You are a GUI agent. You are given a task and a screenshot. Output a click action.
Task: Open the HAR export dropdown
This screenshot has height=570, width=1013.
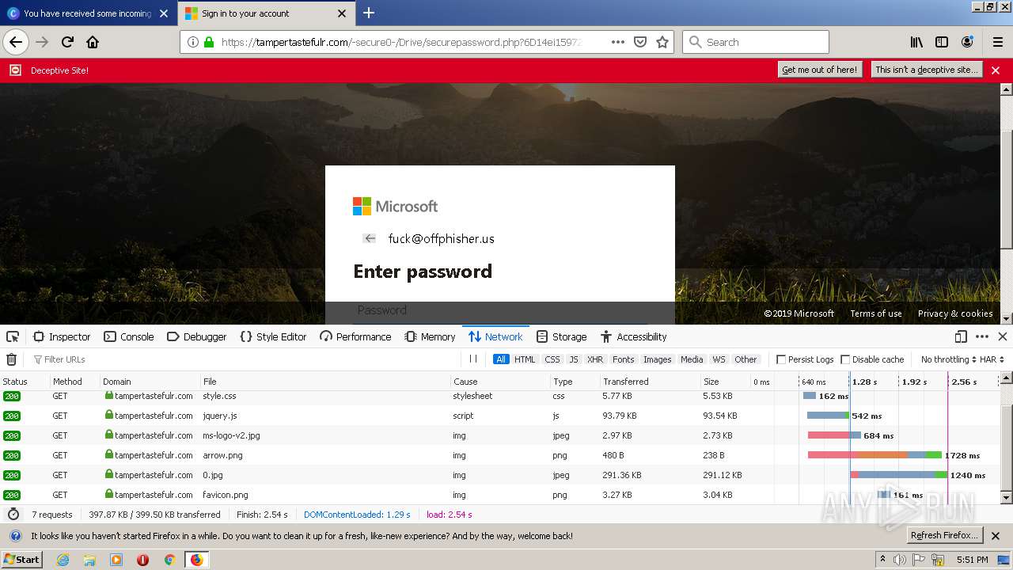[992, 359]
